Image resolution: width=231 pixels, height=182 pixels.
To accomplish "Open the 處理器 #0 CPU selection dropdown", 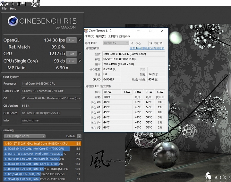I will click(x=116, y=43).
